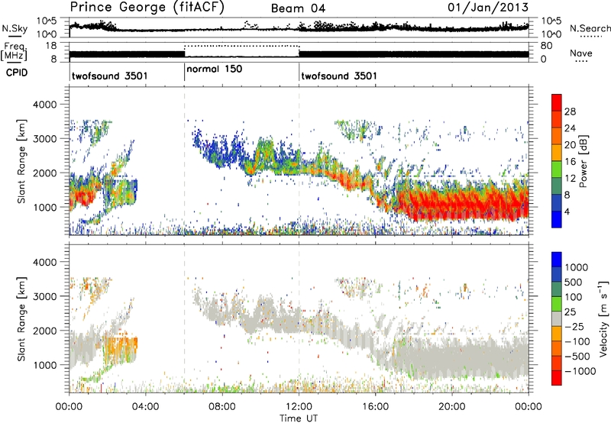Screen dimensions: 611x423
Task: Click the '28' power scale value
Action: click(570, 111)
